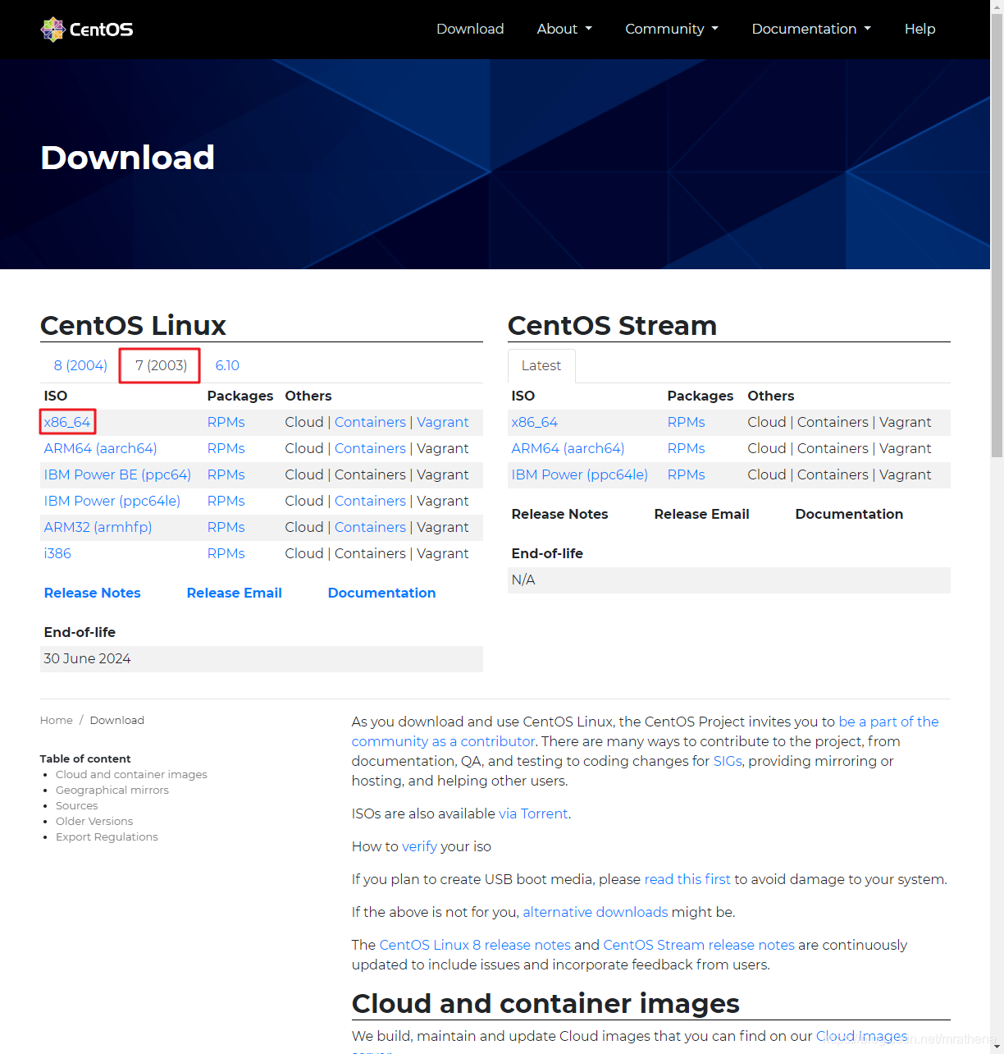Jump to Export Regulations section

[x=107, y=836]
